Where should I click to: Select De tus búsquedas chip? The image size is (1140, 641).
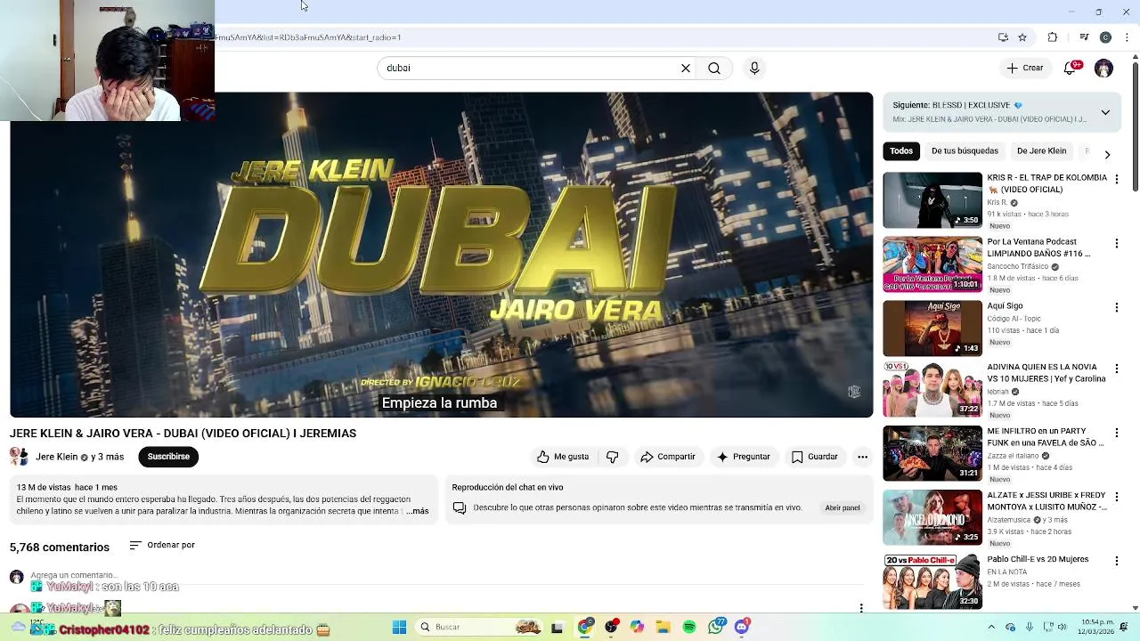965,151
